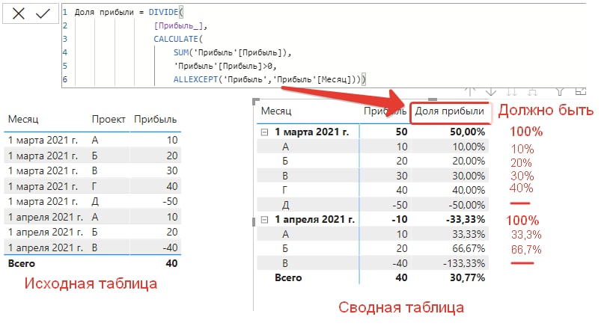The width and height of the screenshot is (616, 326).
Task: Select pivot cell '10,00%'
Action: 469,147
